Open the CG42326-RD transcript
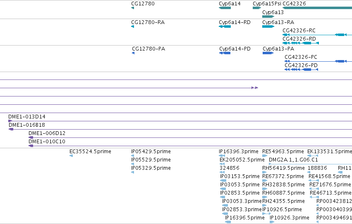 [301, 43]
